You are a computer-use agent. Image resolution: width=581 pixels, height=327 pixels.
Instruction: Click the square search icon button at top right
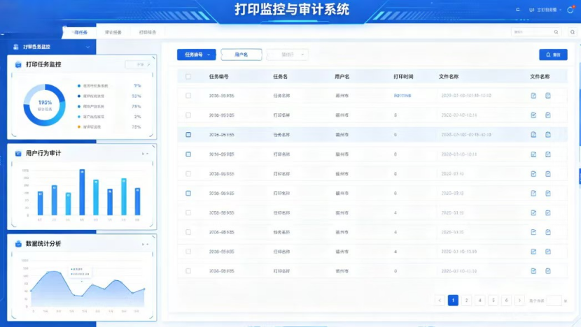click(x=573, y=32)
